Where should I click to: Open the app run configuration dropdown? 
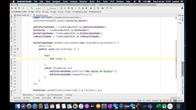point(40,8)
